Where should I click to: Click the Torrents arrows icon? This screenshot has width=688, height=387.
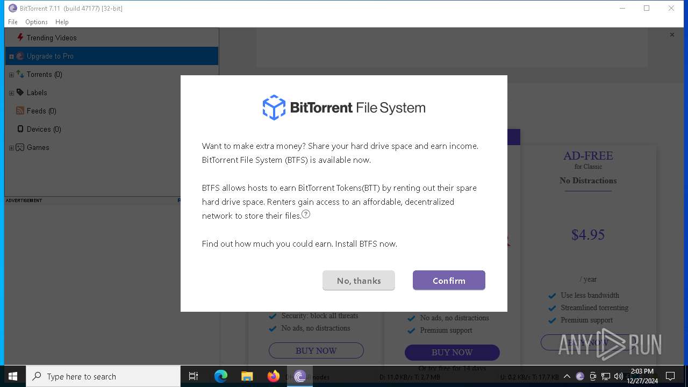point(20,74)
